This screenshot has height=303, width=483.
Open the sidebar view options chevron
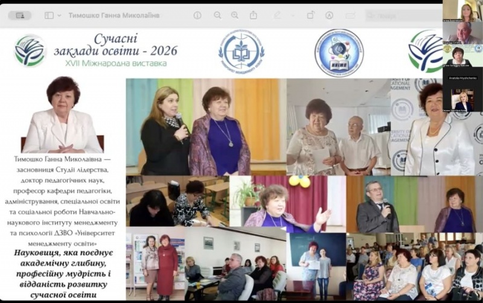59,15
